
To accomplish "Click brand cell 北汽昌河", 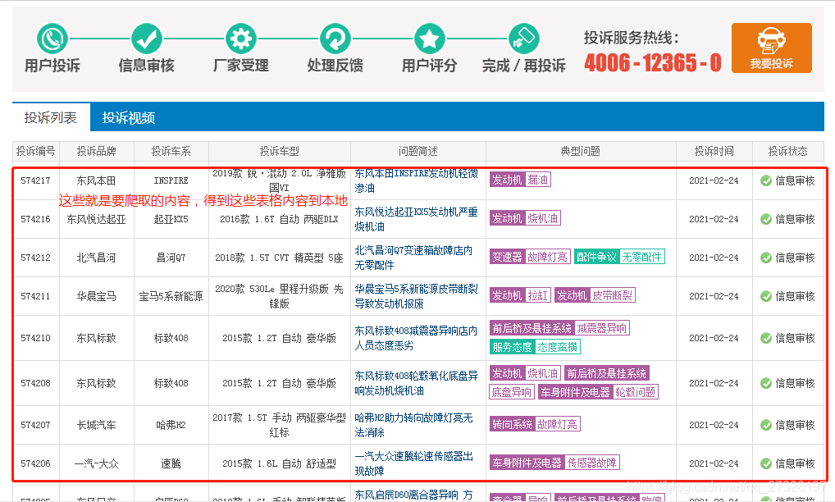I will (x=97, y=258).
